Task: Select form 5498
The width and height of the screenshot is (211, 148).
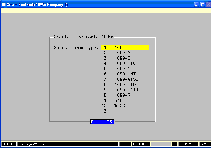Action: click(119, 101)
